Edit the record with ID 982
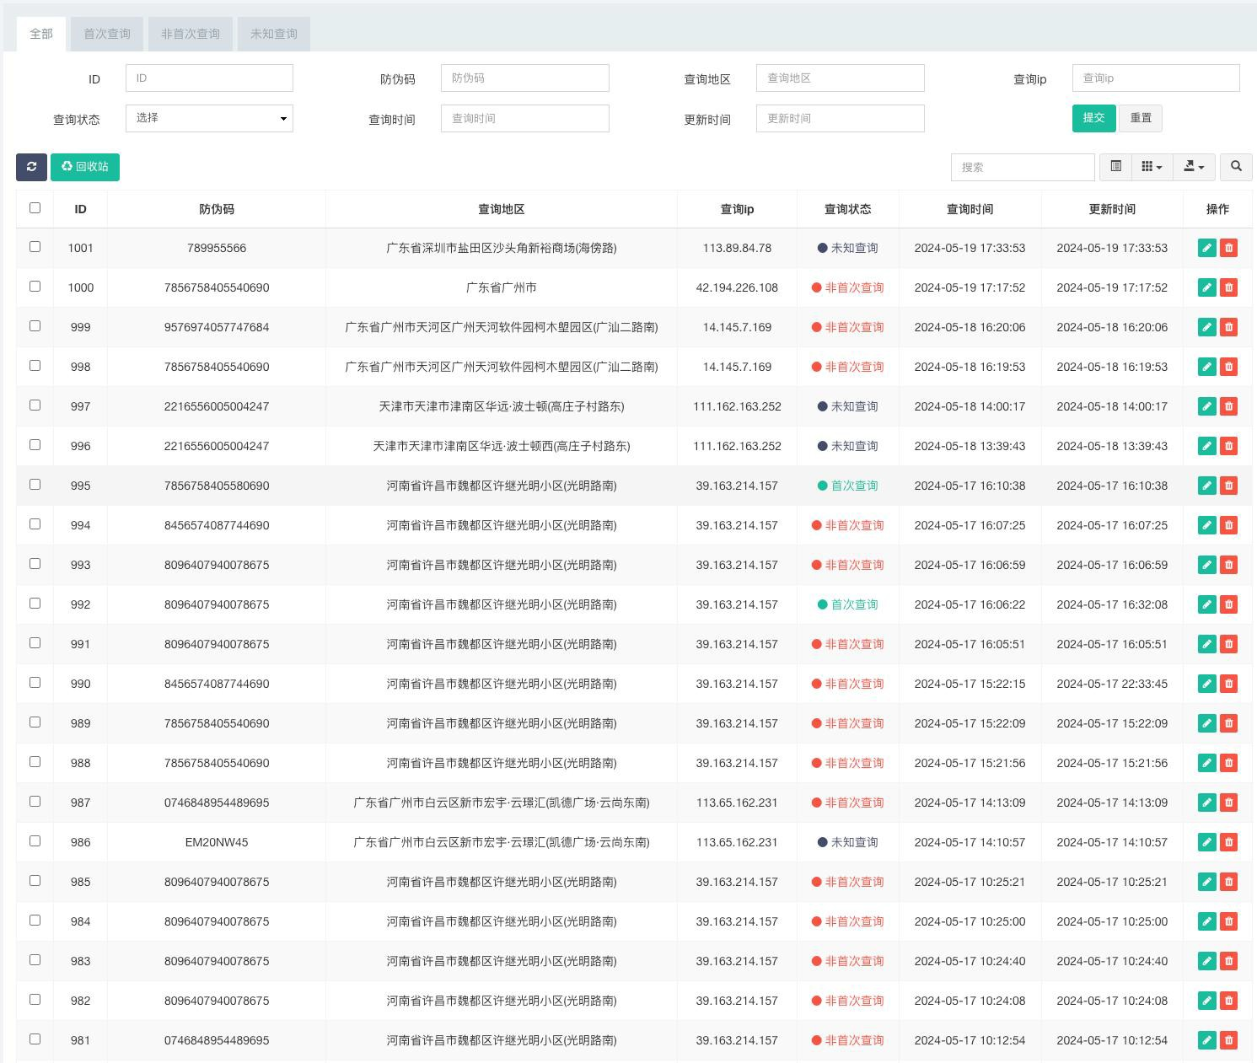Image resolution: width=1257 pixels, height=1063 pixels. [x=1206, y=1001]
